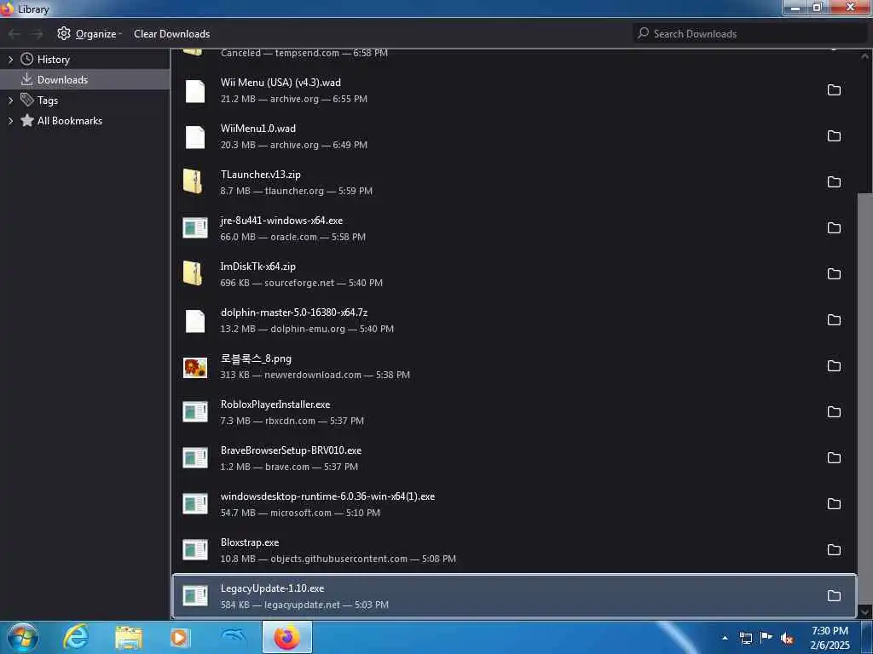Select the BraveBrowserSetup-BRV010.exe entry name
Screen dimensions: 873x654
click(x=291, y=450)
